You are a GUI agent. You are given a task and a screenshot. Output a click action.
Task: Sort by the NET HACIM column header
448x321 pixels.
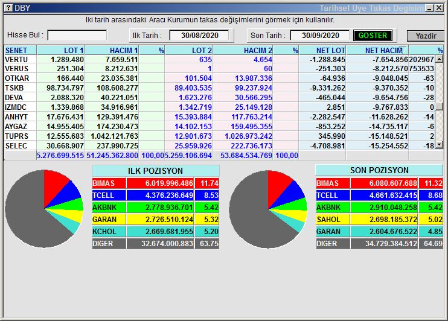[377, 50]
